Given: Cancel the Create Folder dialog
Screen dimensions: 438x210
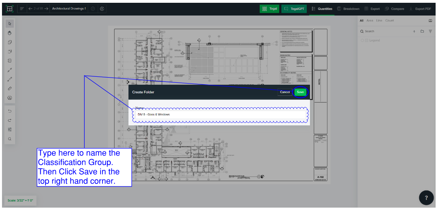Looking at the screenshot, I should [x=285, y=92].
